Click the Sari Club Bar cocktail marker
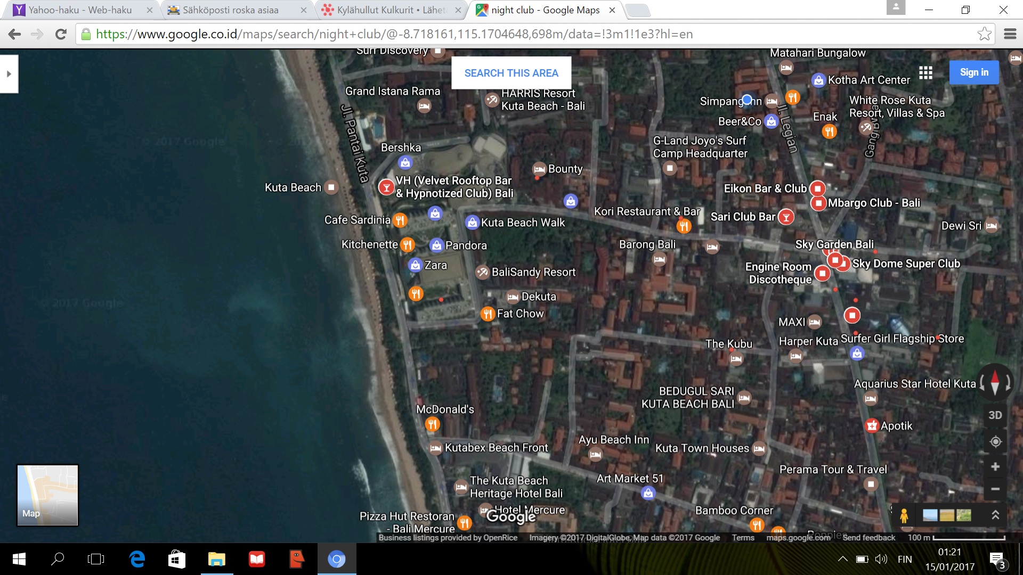The image size is (1023, 575). click(x=786, y=217)
